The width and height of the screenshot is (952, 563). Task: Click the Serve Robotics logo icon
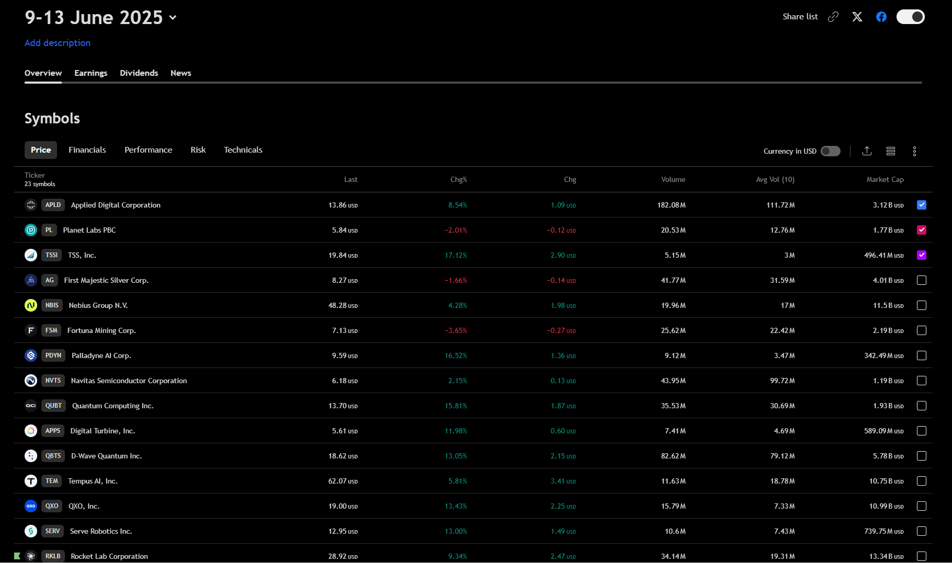coord(31,531)
